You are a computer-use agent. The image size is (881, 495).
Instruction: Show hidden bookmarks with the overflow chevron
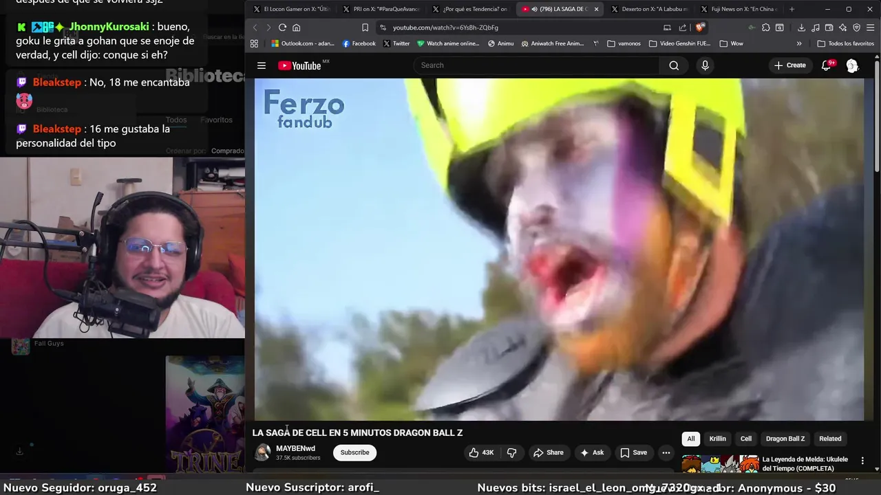click(x=799, y=43)
